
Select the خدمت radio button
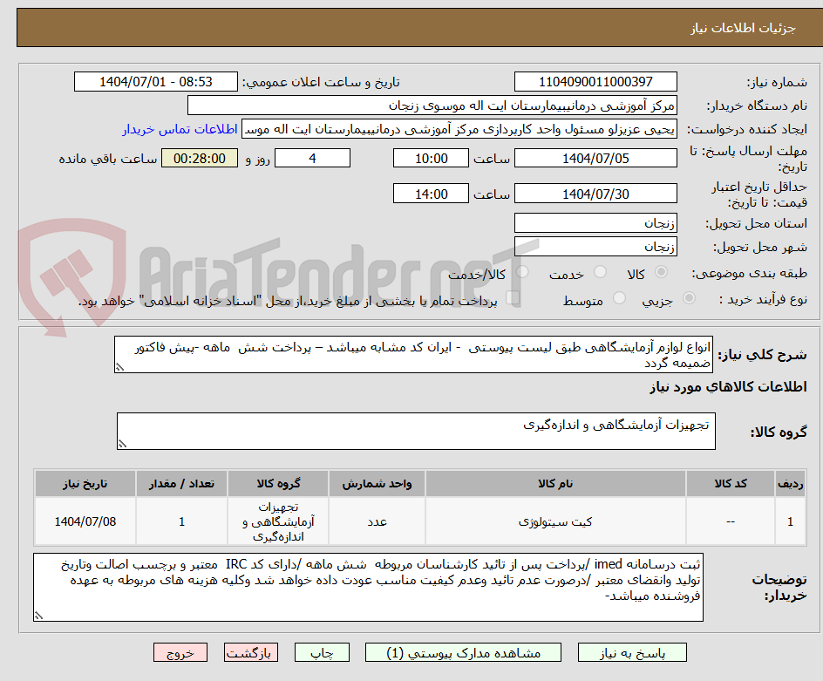pos(601,271)
